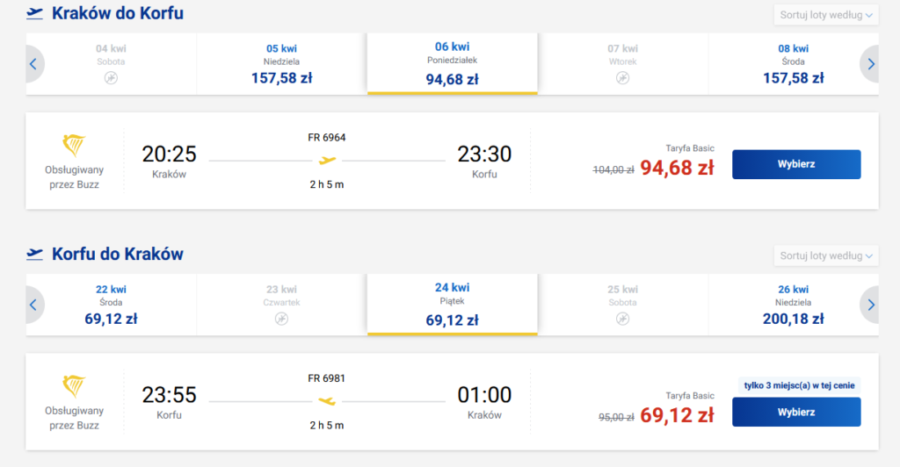Click the 94,68 zł red fare price
The width and height of the screenshot is (900, 467).
click(677, 169)
